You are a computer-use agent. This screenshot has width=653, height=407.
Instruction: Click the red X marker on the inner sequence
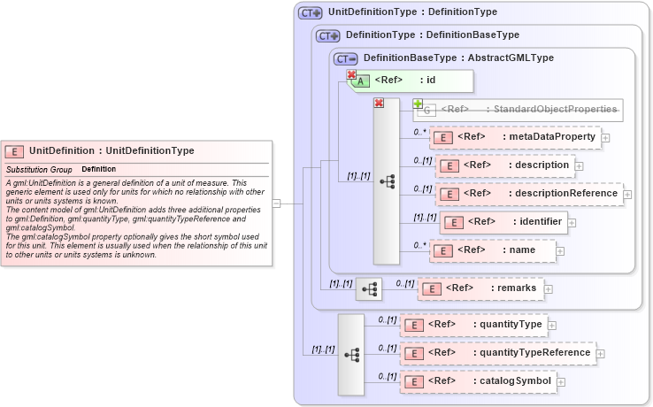[379, 103]
